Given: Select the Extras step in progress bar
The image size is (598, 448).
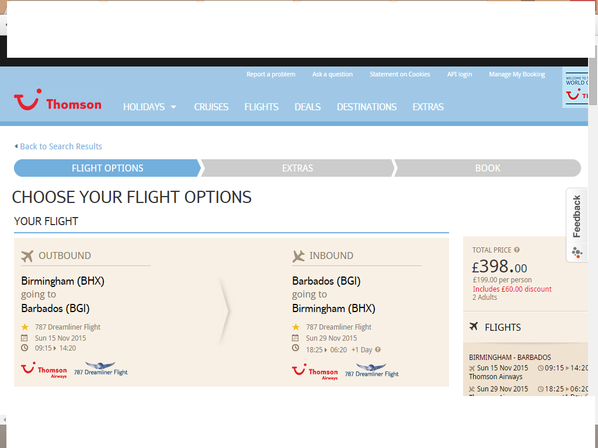Looking at the screenshot, I should (x=297, y=168).
